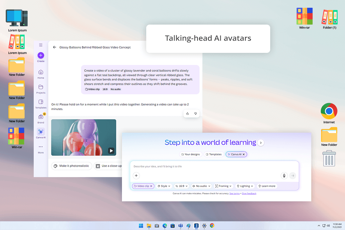Viewport: 345px width, 230px height.
Task: Play the generated balloons video
Action: tap(111, 151)
